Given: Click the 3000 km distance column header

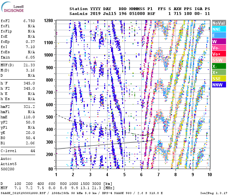Looking at the screenshot, I should (x=96, y=184).
